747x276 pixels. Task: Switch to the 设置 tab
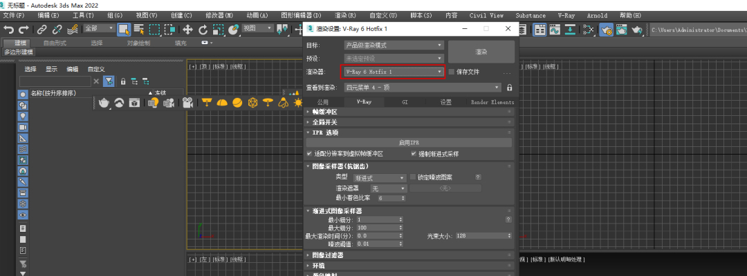click(x=446, y=101)
